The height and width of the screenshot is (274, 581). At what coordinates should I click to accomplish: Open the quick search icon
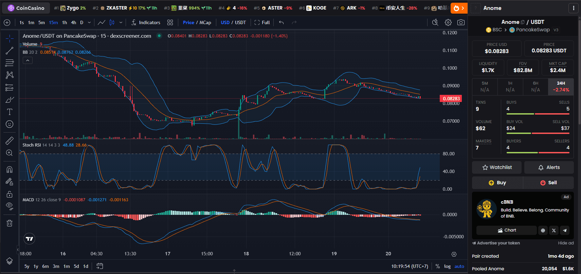435,22
